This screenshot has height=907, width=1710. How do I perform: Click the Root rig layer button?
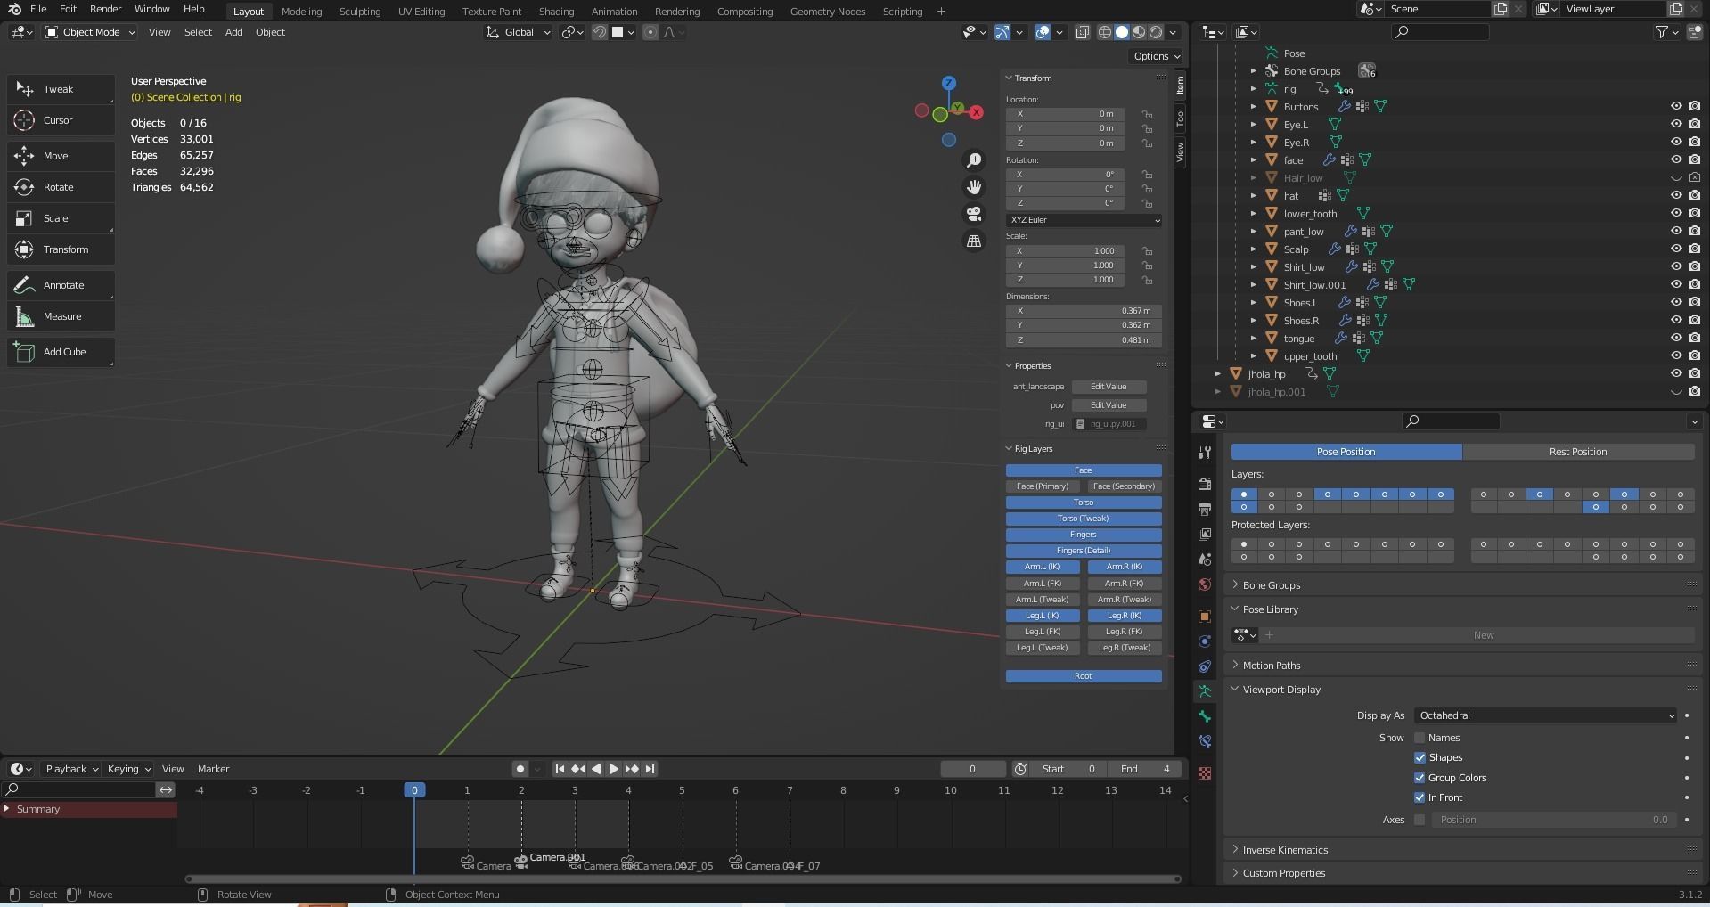[x=1084, y=676]
